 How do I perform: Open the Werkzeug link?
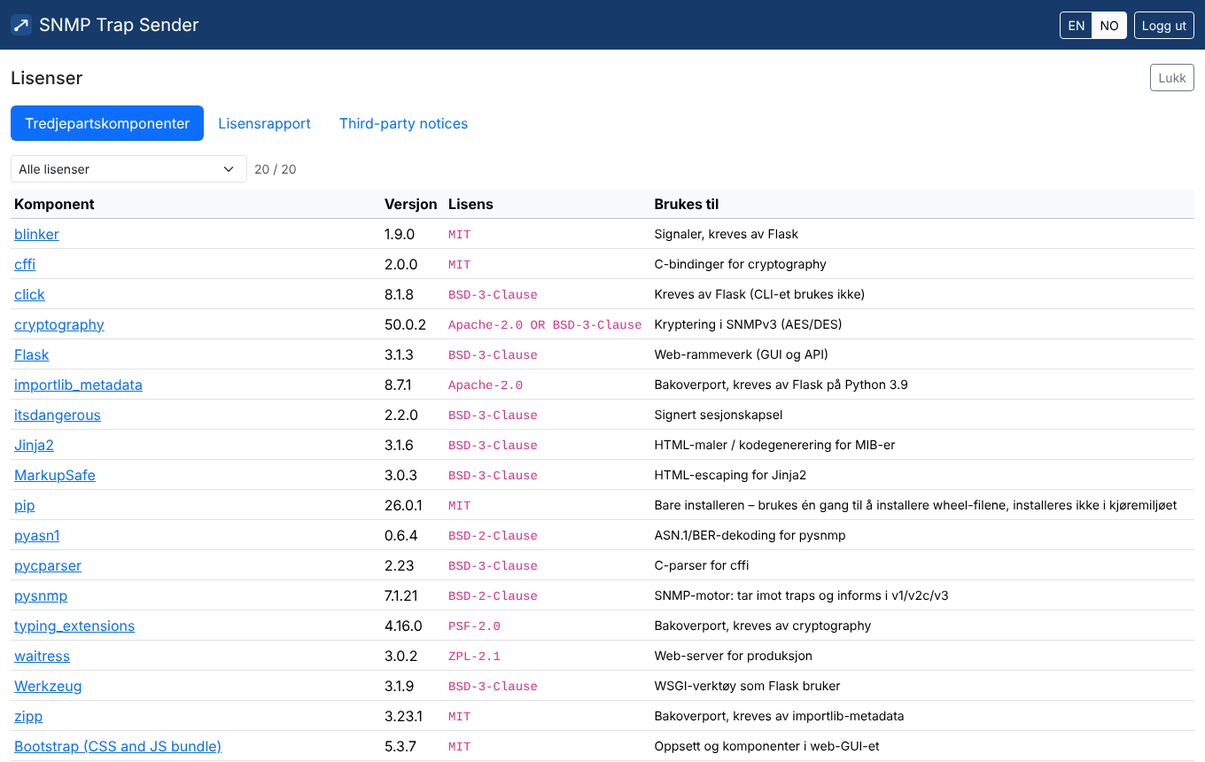(x=48, y=686)
